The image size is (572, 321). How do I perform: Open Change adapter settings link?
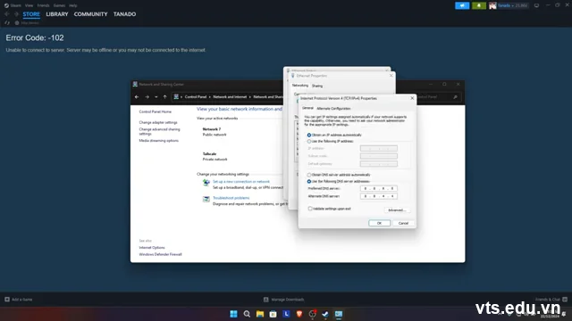158,123
